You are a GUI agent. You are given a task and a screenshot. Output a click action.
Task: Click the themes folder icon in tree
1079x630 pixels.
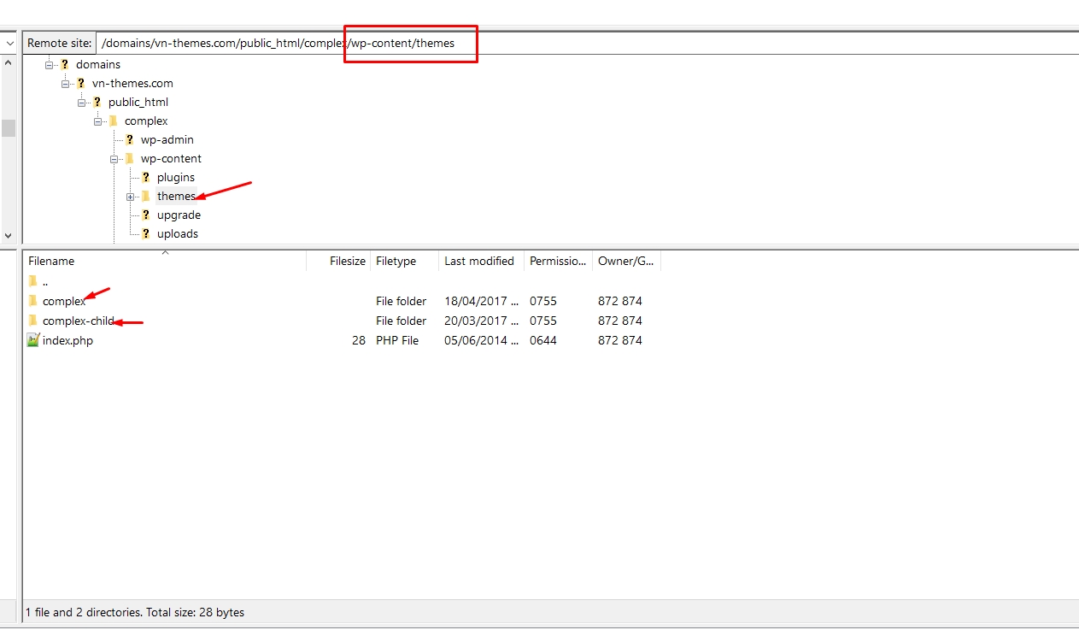pyautogui.click(x=145, y=196)
